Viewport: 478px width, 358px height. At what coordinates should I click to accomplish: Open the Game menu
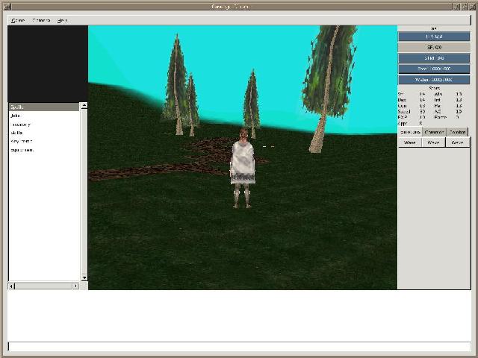[18, 20]
